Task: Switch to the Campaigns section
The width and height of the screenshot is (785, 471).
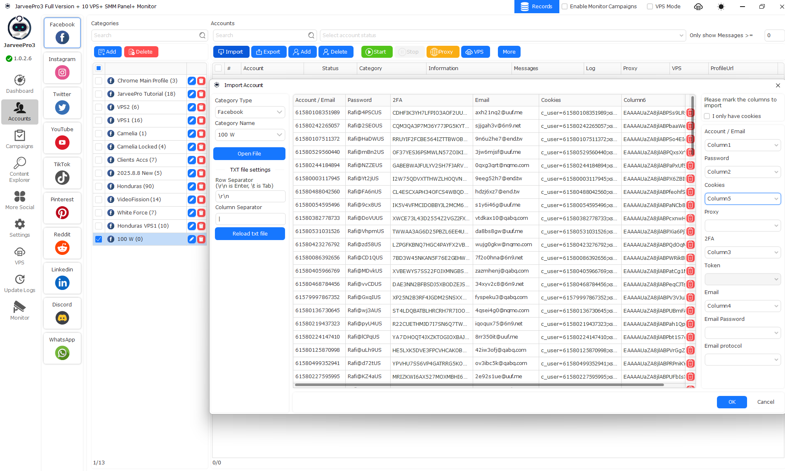Action: 19,139
